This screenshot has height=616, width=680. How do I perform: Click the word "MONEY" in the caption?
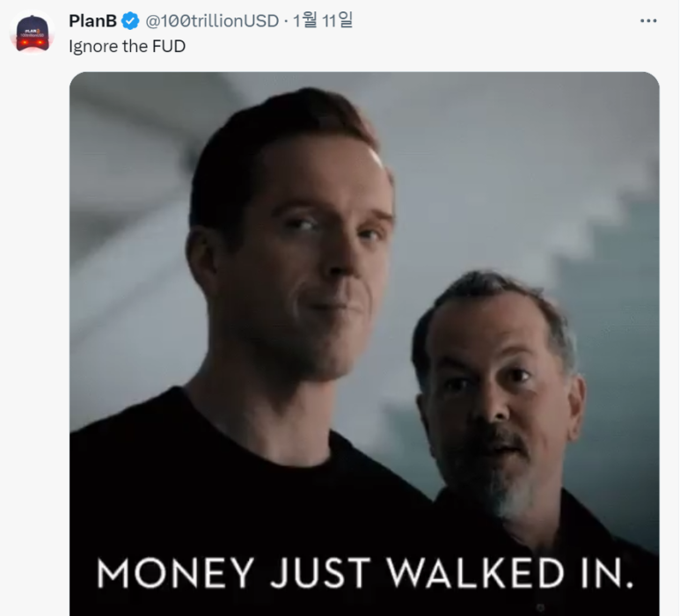(x=175, y=574)
